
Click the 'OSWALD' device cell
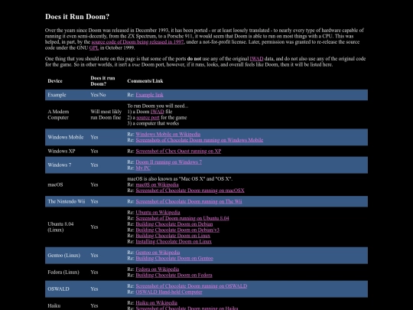(x=58, y=289)
